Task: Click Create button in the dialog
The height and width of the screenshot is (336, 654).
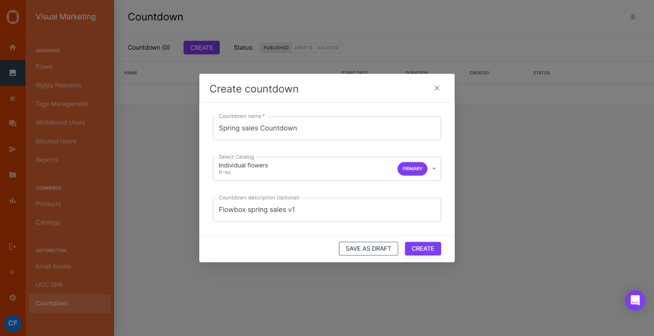Action: (423, 248)
